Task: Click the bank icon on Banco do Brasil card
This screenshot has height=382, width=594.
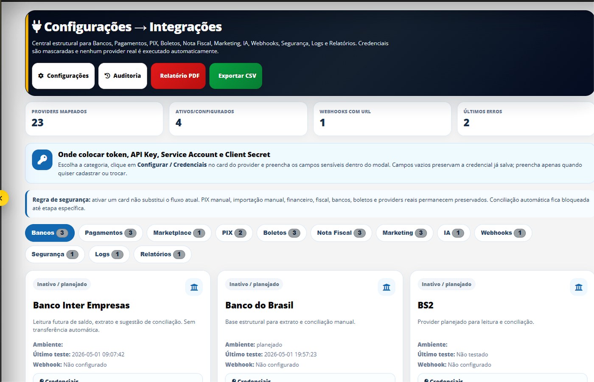Action: (387, 287)
